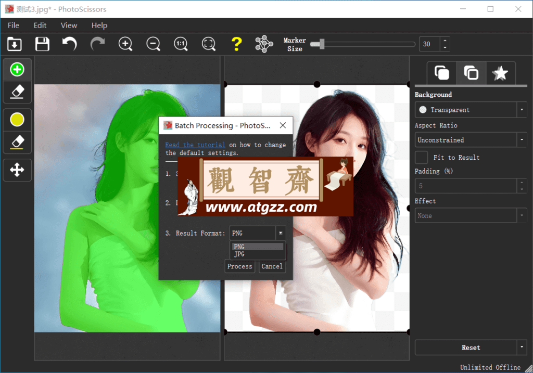The image size is (533, 373).
Task: Choose JPG from the format list
Action: click(258, 254)
